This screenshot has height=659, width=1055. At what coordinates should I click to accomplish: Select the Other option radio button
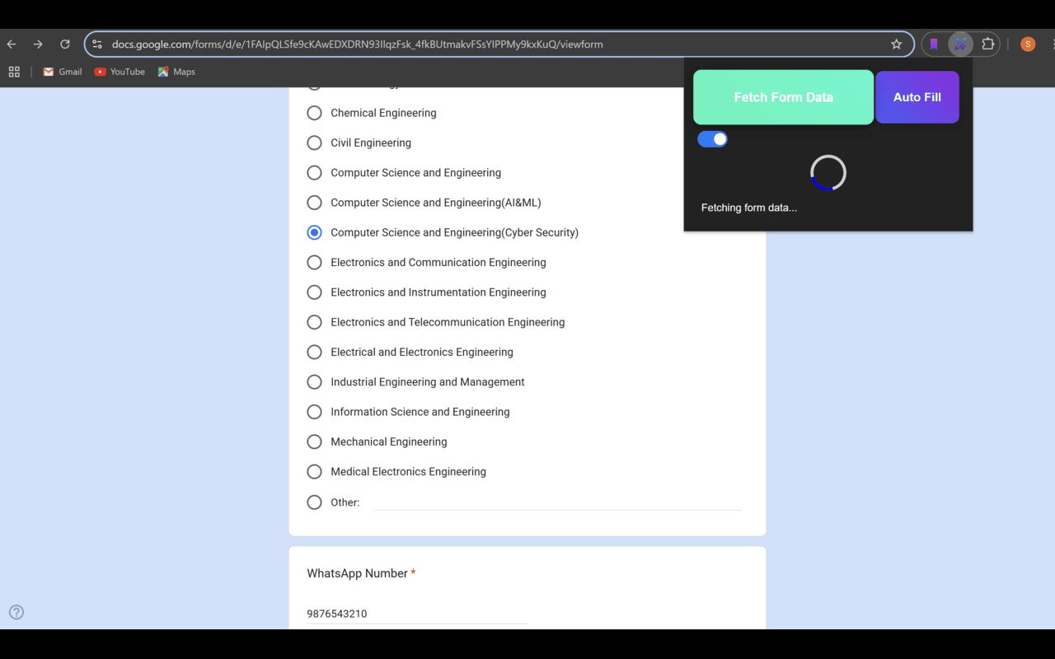tap(314, 502)
